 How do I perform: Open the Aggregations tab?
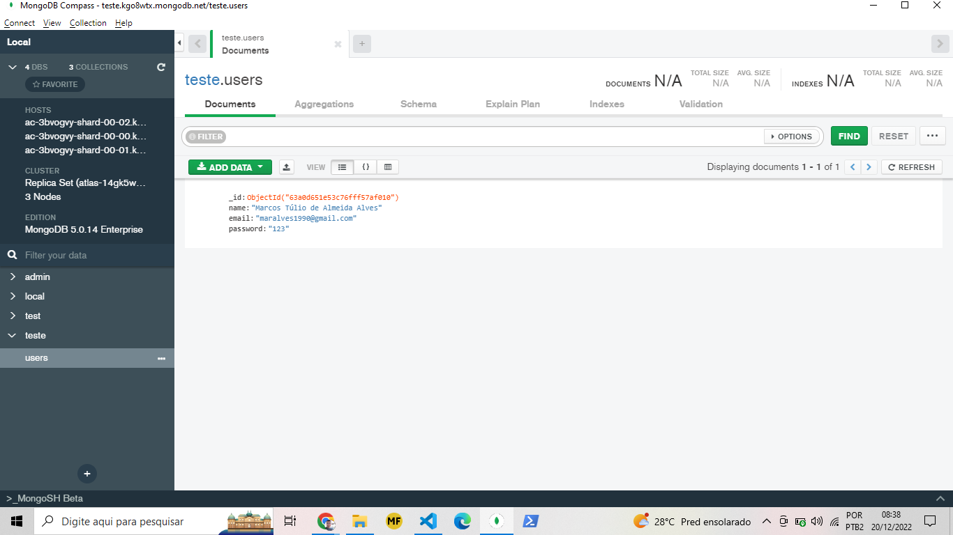324,104
